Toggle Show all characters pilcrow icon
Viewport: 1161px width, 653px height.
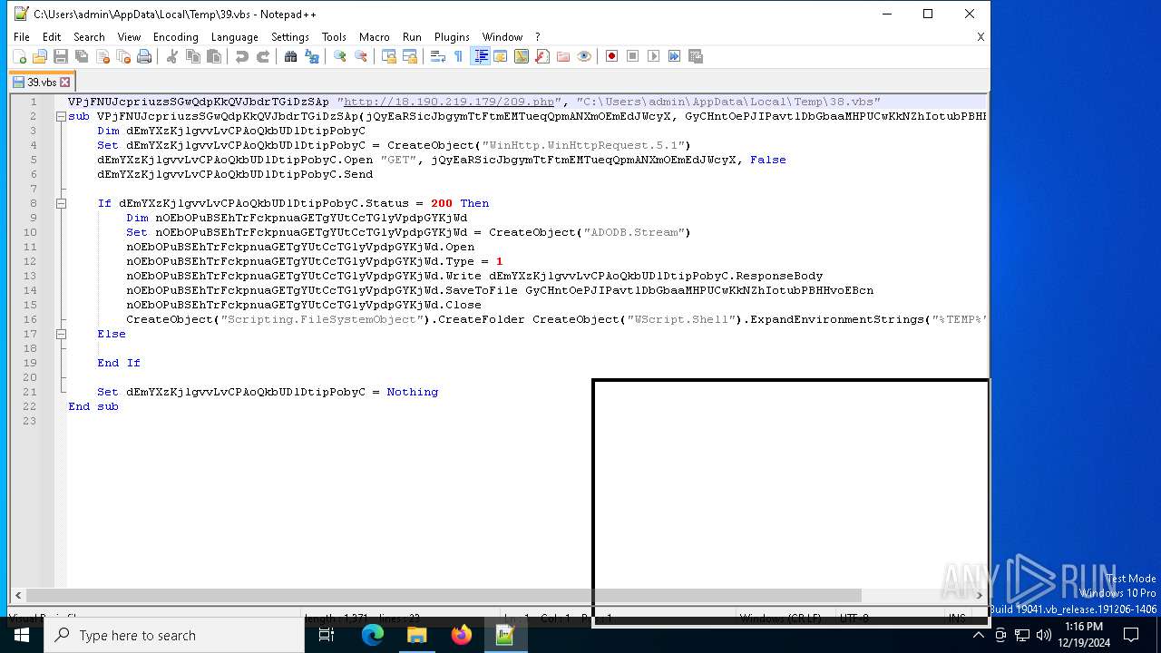click(458, 56)
